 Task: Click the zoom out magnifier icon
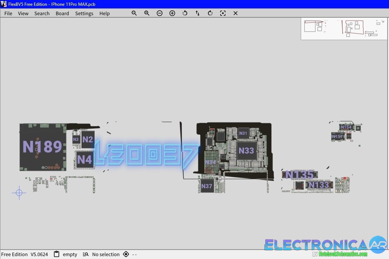pos(134,13)
